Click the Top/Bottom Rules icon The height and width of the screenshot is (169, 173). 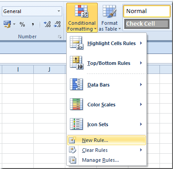(x=76, y=63)
